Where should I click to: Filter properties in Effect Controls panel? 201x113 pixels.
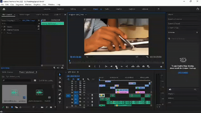(54, 68)
